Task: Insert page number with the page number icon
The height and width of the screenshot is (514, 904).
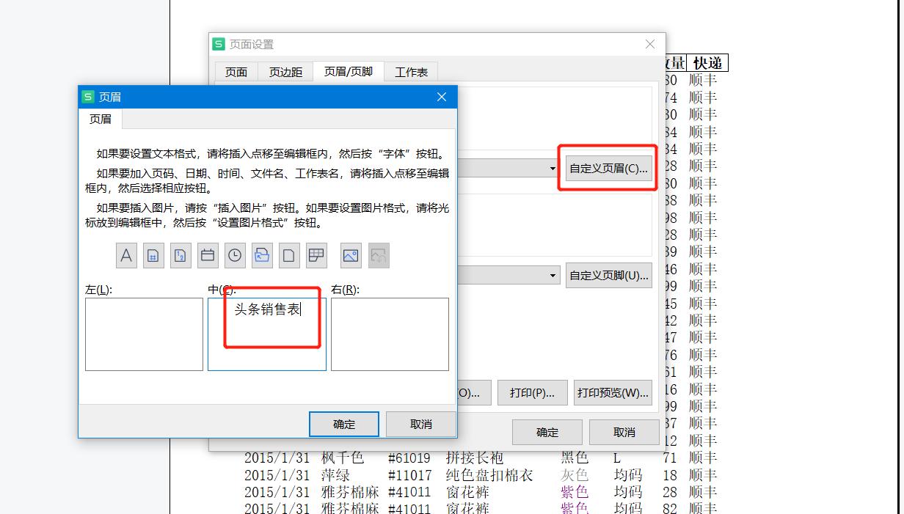Action: coord(153,255)
